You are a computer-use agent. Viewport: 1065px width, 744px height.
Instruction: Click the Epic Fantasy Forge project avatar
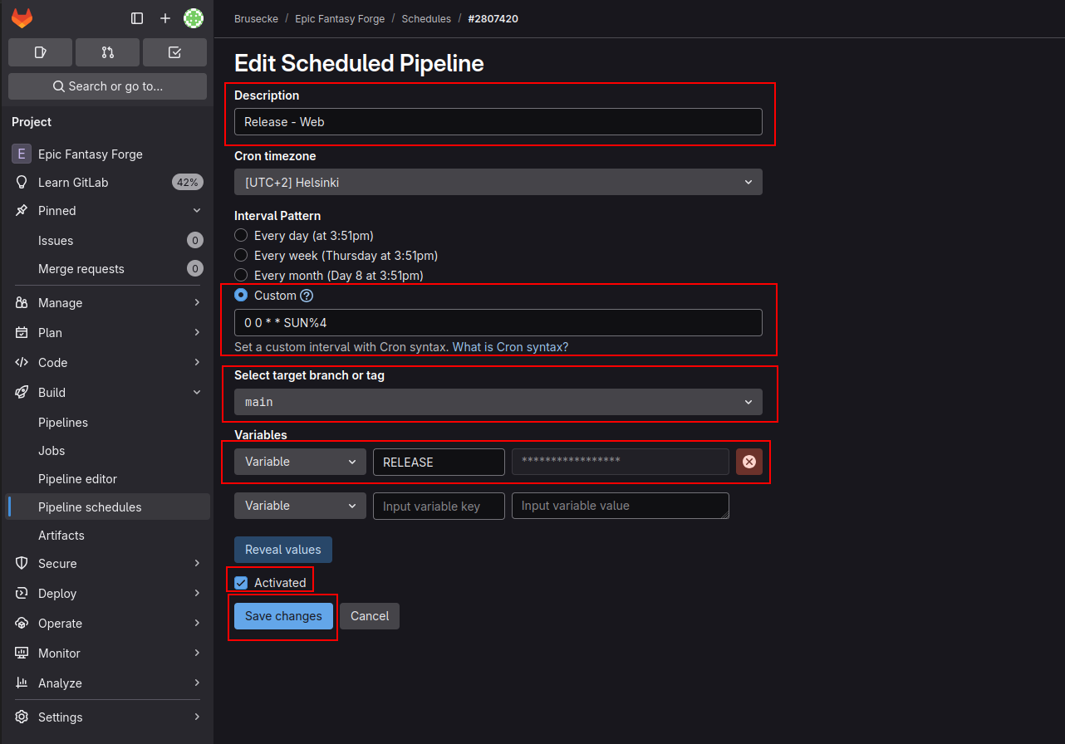(22, 154)
